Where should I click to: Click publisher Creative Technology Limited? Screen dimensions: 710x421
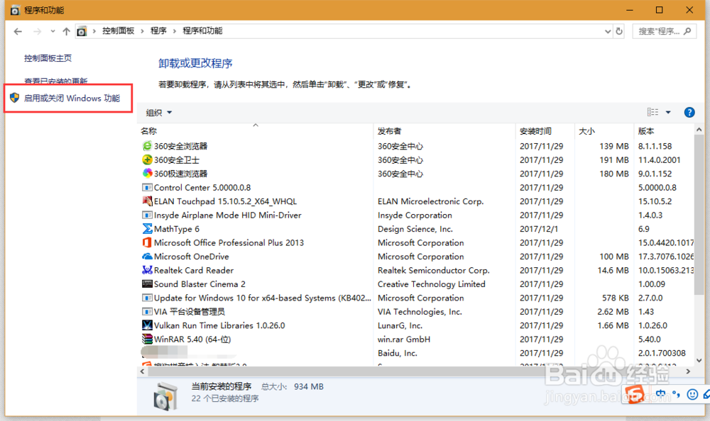432,284
